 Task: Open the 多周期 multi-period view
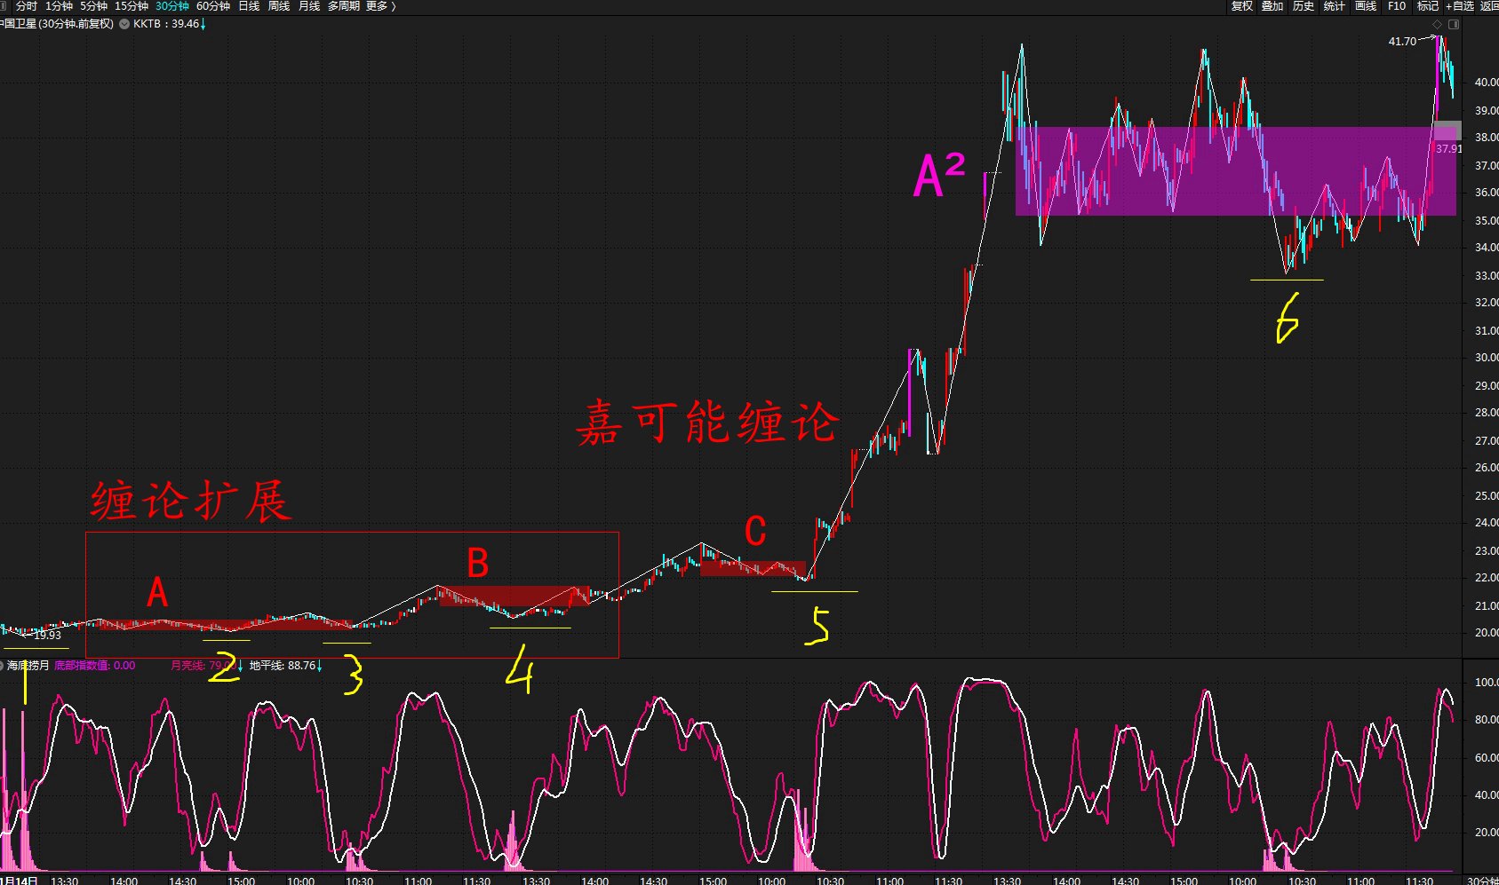[x=344, y=6]
